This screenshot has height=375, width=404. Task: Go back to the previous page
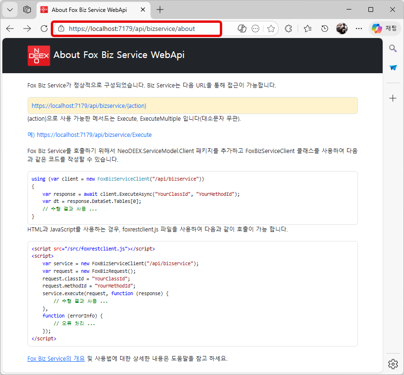(10, 29)
